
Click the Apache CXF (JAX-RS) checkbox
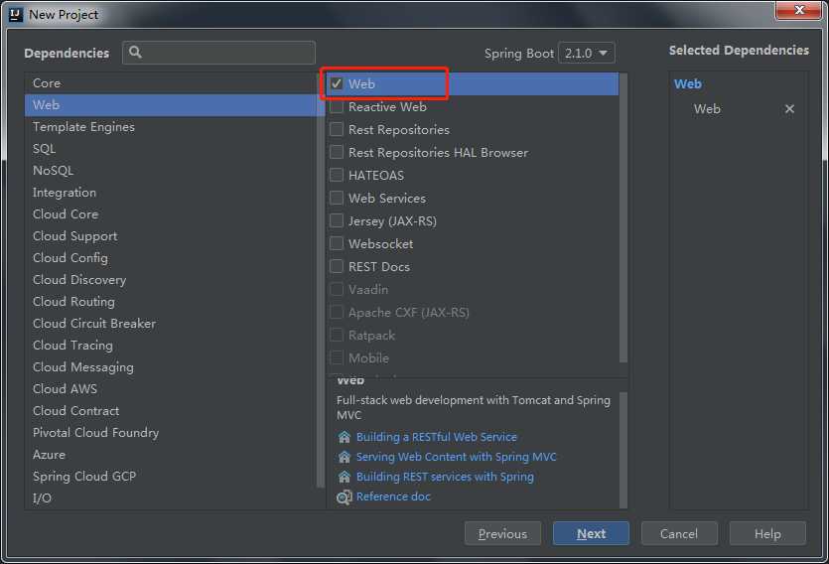337,312
